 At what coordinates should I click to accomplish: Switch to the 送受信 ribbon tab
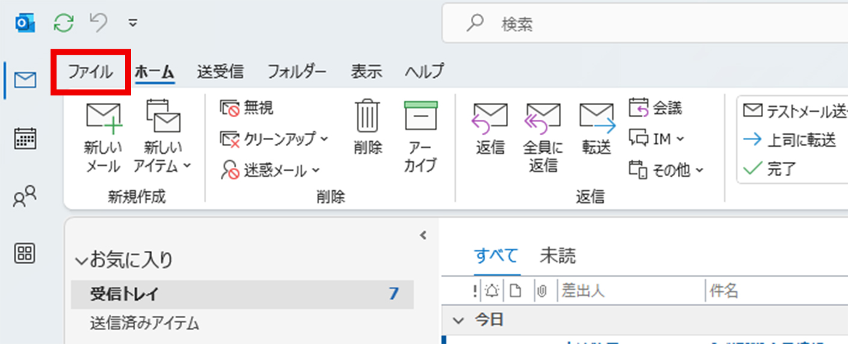pyautogui.click(x=220, y=72)
